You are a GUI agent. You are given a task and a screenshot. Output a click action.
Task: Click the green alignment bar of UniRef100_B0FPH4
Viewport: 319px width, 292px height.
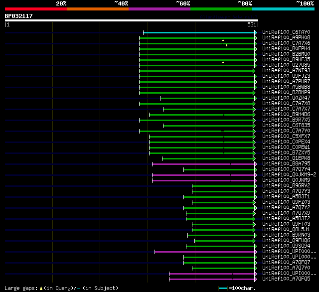197,49
